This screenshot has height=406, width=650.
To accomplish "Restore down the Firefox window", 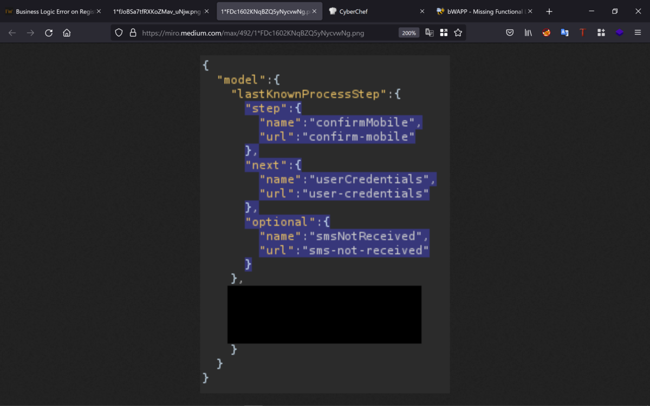I will (615, 11).
